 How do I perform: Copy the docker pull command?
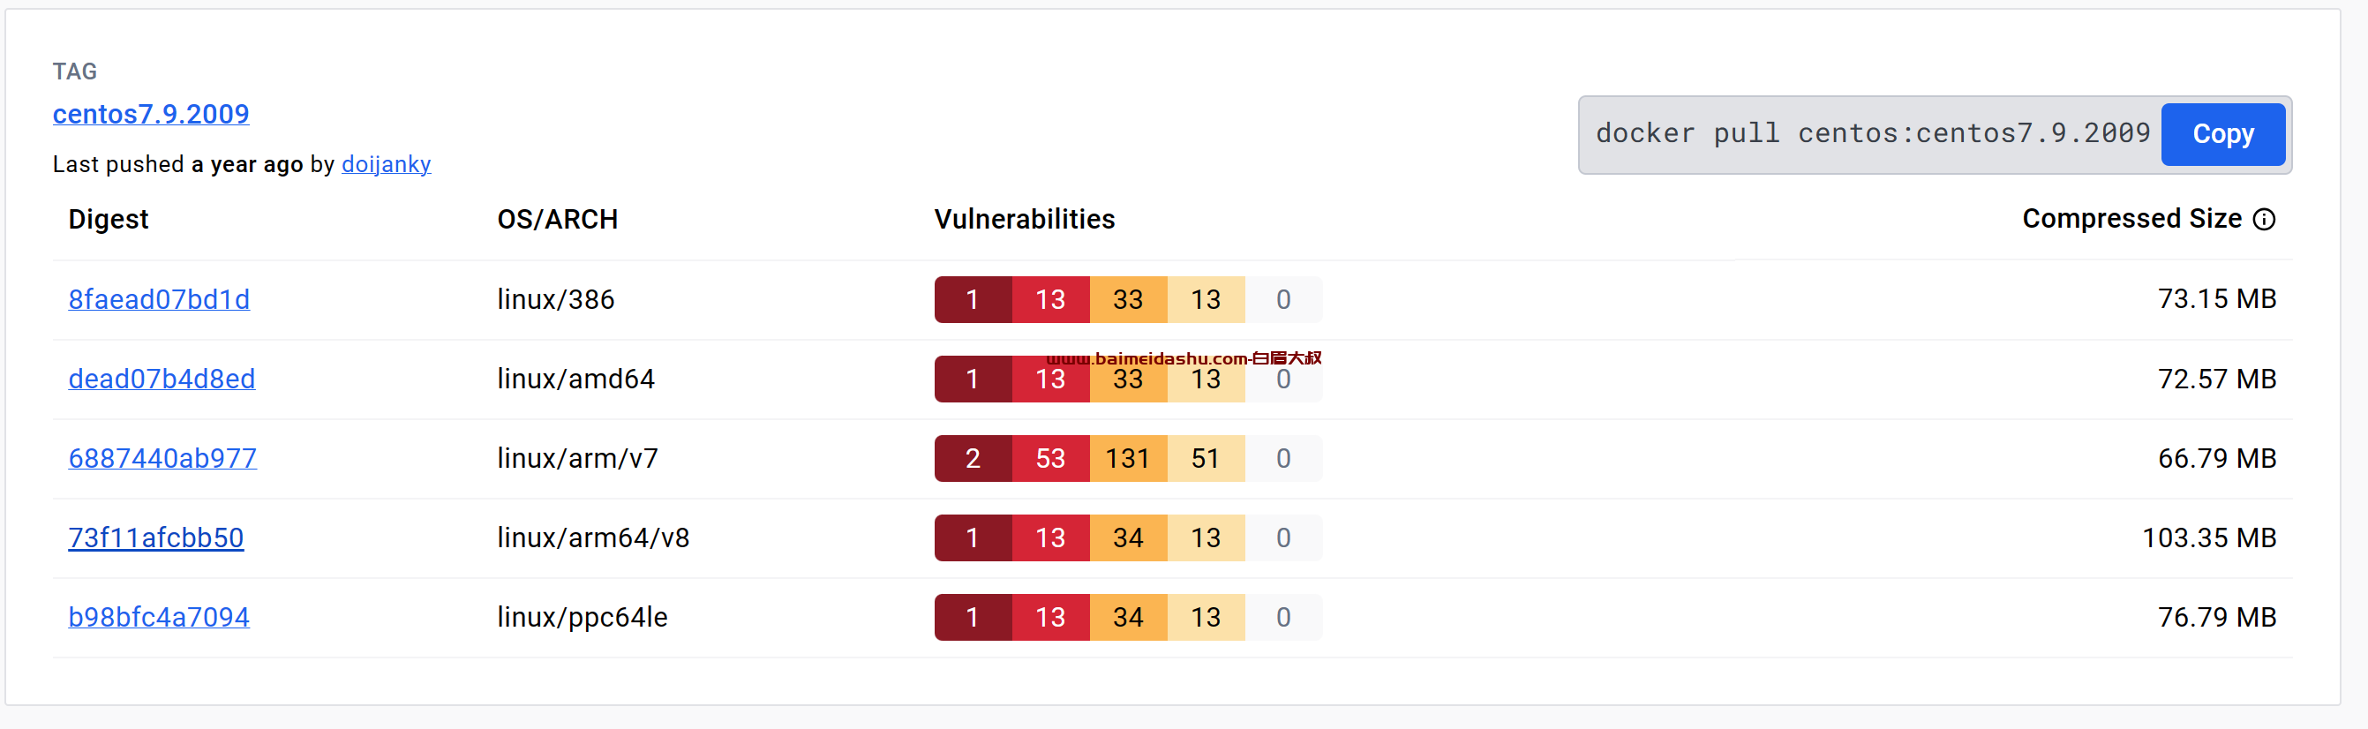pyautogui.click(x=2221, y=134)
